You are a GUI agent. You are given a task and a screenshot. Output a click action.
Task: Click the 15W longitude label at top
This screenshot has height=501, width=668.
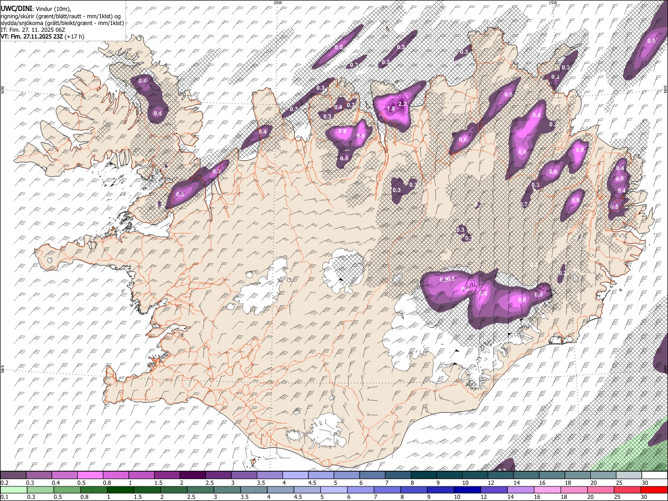point(553,3)
